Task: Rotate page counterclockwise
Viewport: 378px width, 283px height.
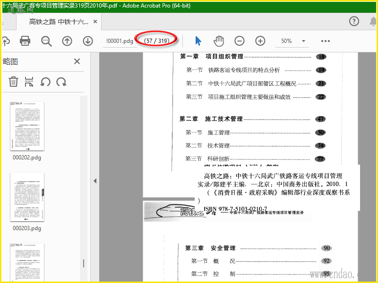Action: 45,82
